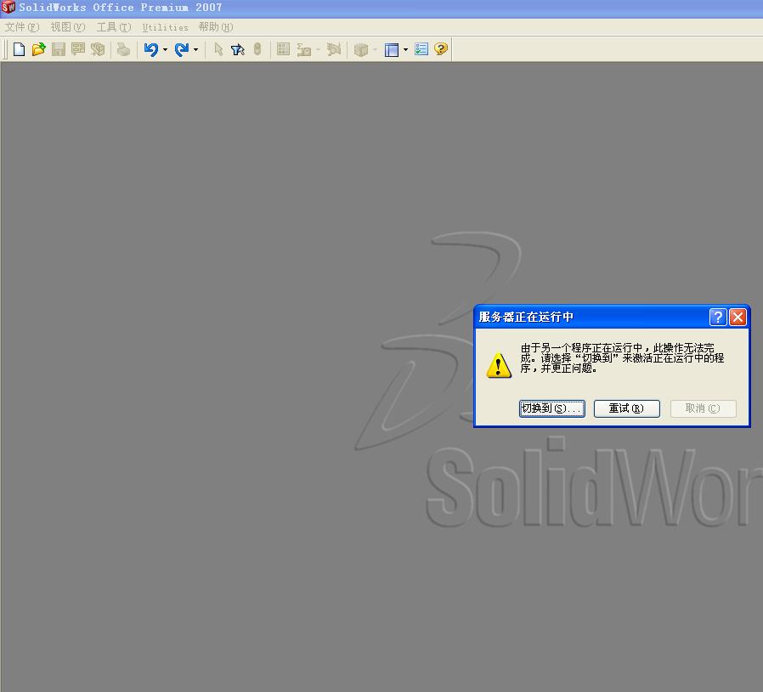The image size is (763, 692).
Task: Open SolidWorks Help question mark icon
Action: (441, 49)
